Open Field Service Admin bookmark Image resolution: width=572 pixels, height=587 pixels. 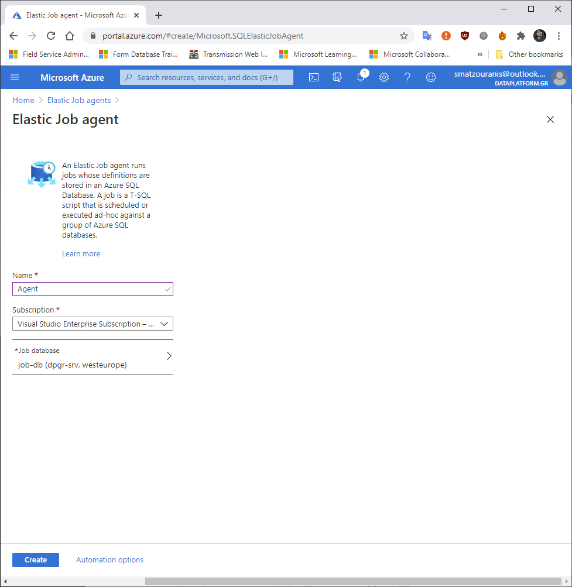pyautogui.click(x=49, y=54)
